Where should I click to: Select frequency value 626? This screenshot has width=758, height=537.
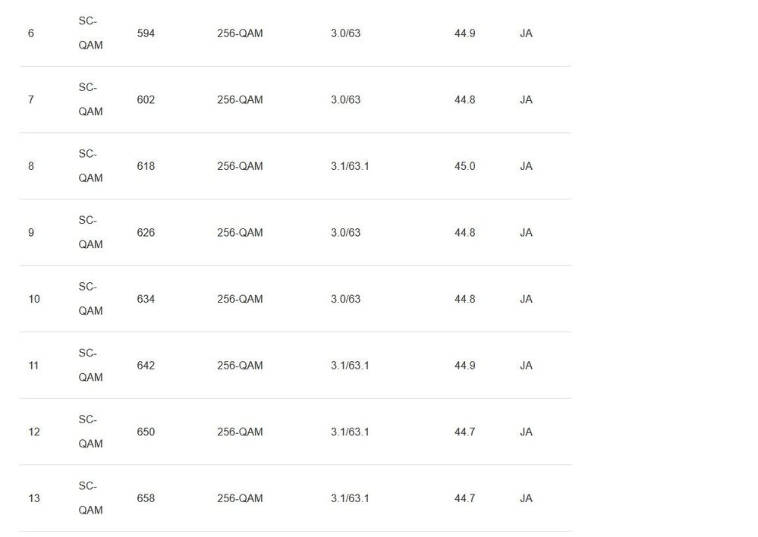(146, 233)
